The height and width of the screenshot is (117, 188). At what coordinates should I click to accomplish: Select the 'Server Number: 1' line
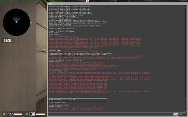55,34
